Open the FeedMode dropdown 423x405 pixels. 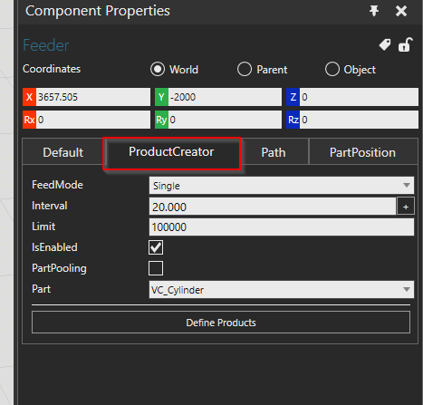click(282, 185)
